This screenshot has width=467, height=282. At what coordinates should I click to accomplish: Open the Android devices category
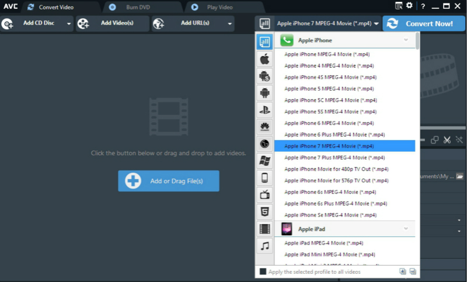[264, 93]
